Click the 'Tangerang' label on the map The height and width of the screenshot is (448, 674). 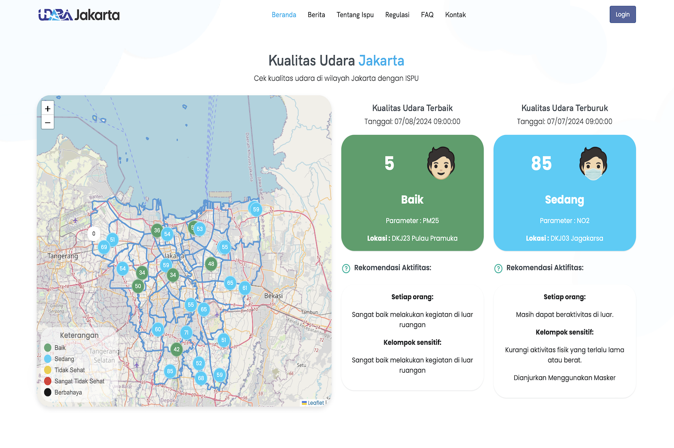pos(63,256)
